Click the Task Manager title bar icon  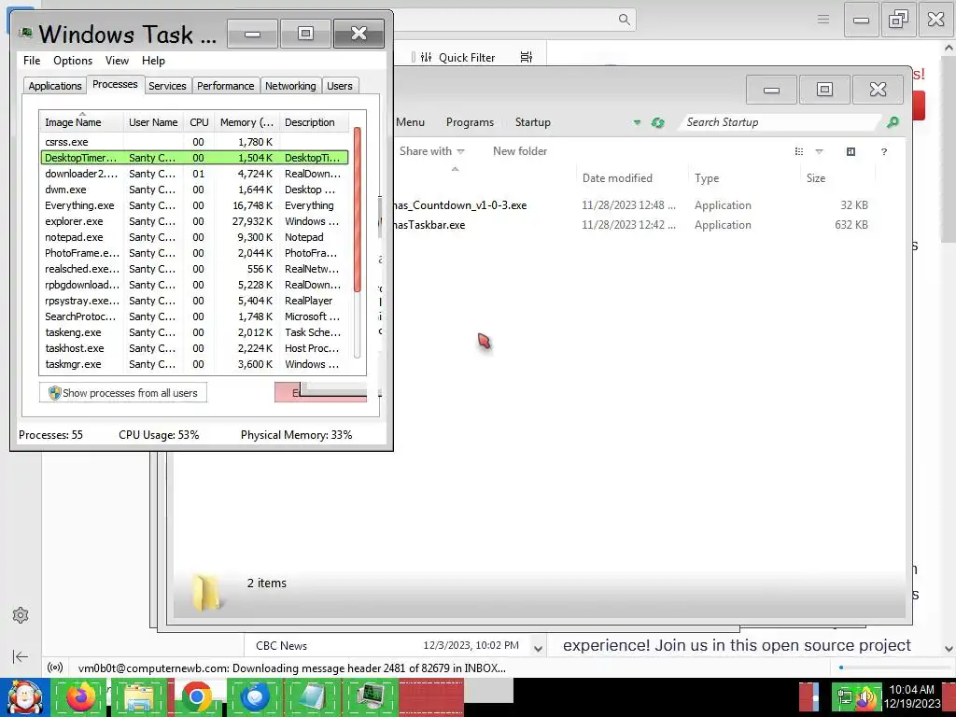pyautogui.click(x=25, y=33)
